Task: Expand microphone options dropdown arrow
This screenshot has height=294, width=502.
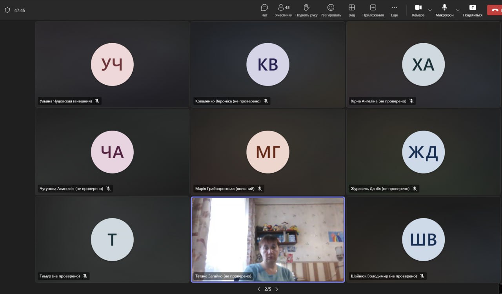Action: [457, 10]
